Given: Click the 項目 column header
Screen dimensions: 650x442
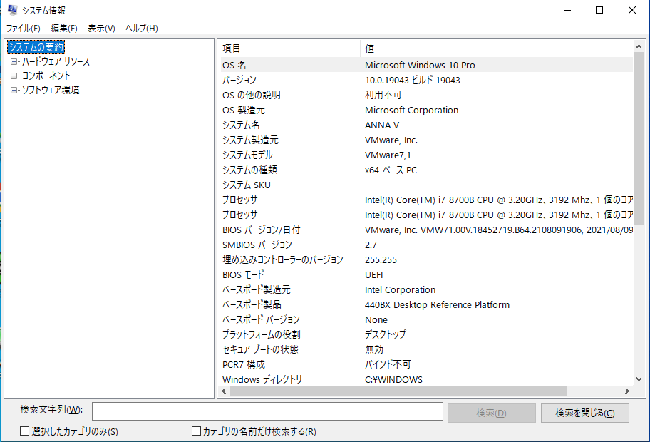Looking at the screenshot, I should click(x=289, y=48).
